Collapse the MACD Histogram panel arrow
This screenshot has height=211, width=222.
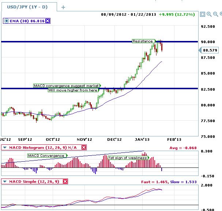pos(5,147)
